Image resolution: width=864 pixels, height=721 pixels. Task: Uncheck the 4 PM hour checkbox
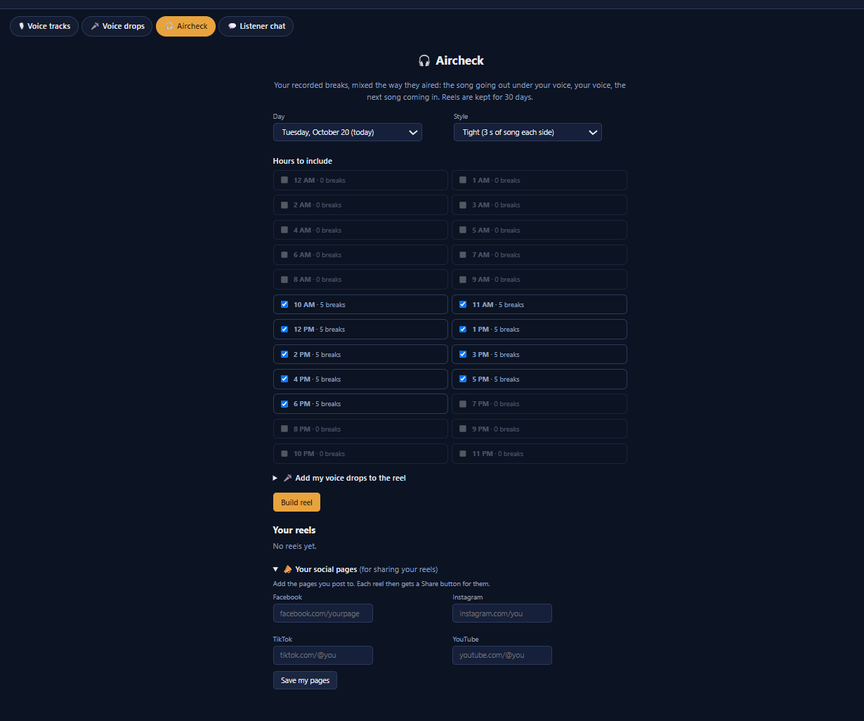(x=284, y=379)
